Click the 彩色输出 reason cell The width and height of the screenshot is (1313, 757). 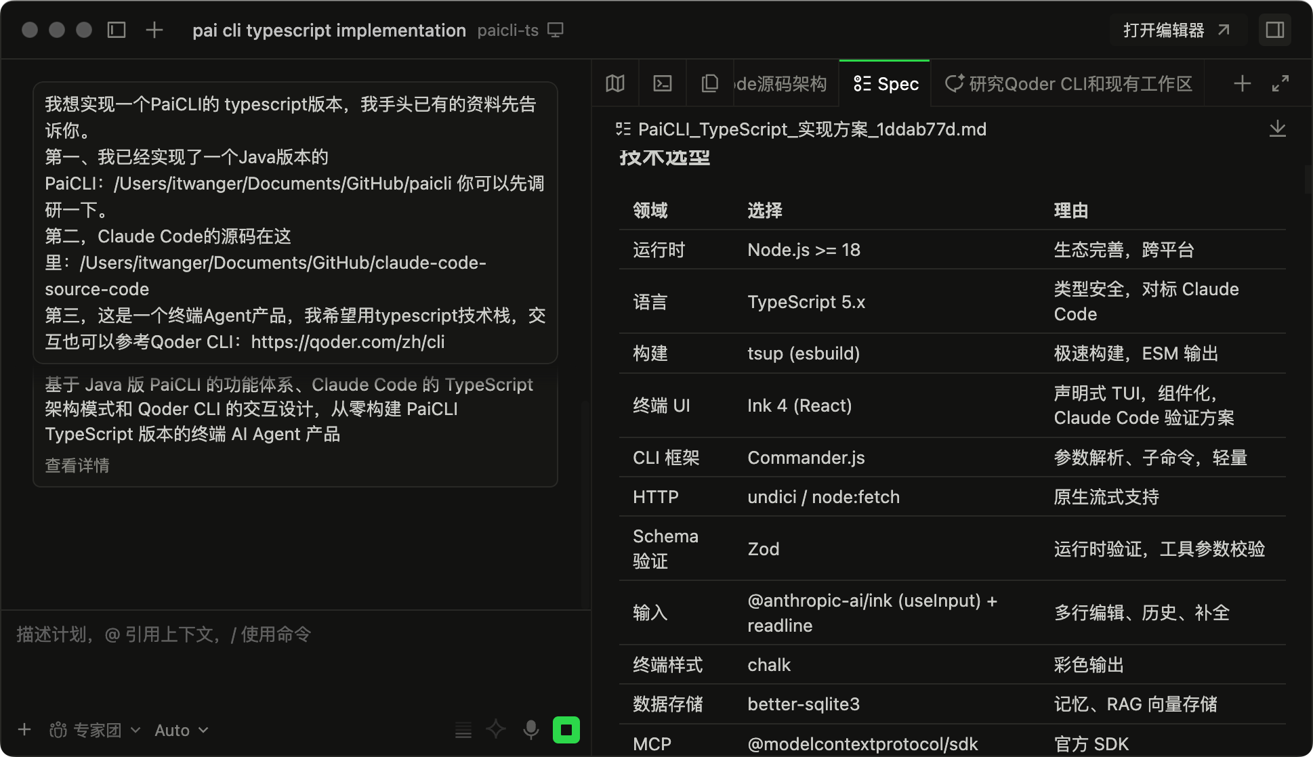(x=1088, y=665)
